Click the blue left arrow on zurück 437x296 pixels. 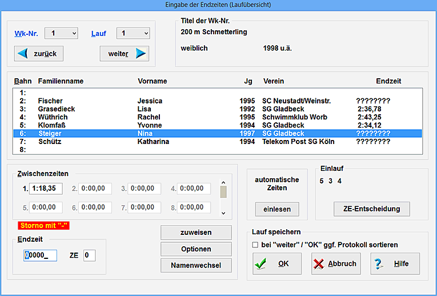pyautogui.click(x=23, y=54)
